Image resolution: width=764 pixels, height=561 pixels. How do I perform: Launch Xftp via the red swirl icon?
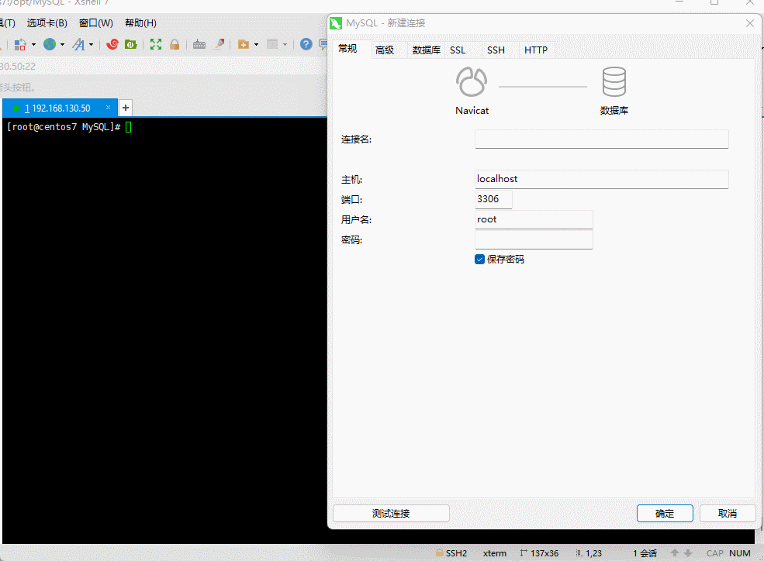click(x=112, y=44)
